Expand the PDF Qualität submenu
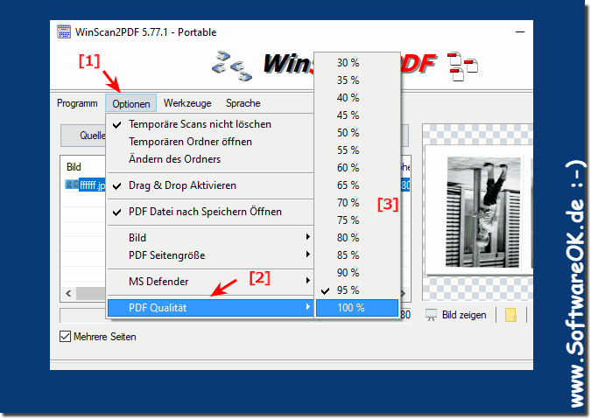 click(210, 308)
